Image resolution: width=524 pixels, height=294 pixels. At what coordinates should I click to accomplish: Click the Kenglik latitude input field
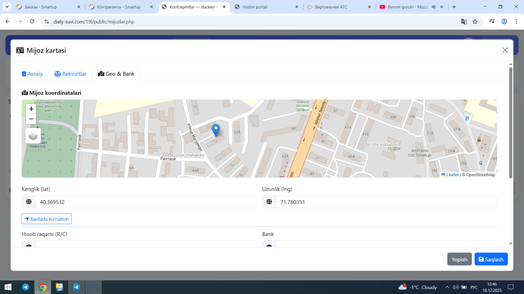point(145,202)
